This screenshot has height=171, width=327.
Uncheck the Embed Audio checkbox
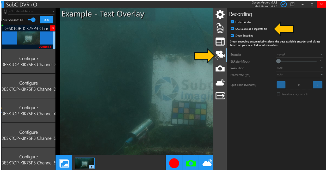coord(232,22)
